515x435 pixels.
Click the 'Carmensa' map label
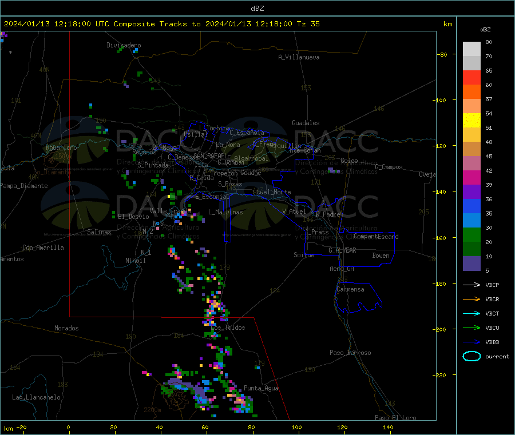click(350, 289)
